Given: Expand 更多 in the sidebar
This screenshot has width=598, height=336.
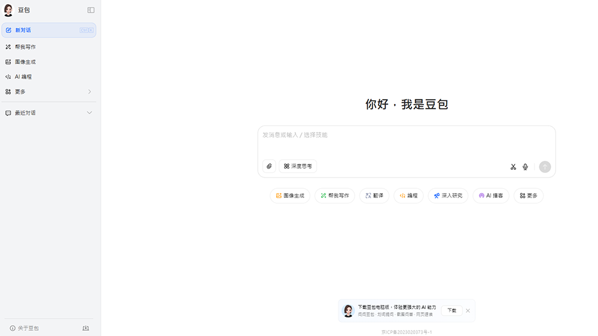Looking at the screenshot, I should [49, 91].
